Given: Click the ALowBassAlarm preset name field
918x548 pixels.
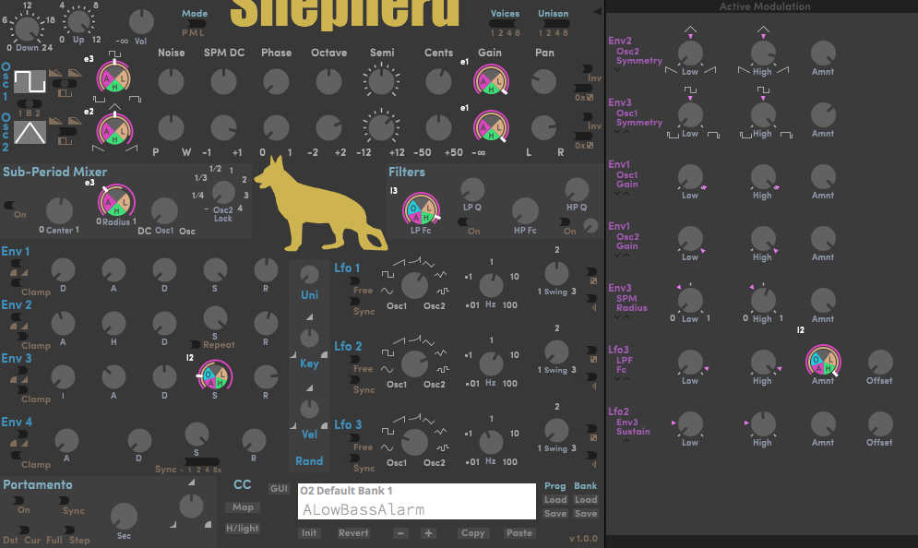Looking at the screenshot, I should 417,509.
